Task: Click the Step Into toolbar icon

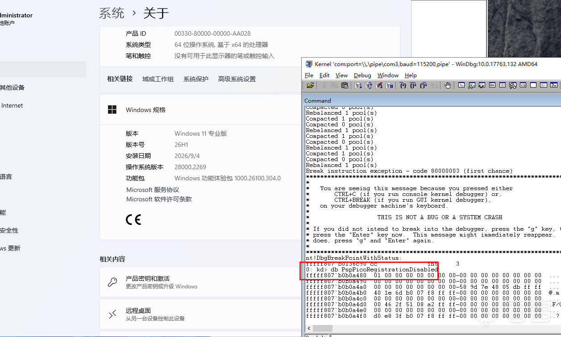Action: [403, 85]
